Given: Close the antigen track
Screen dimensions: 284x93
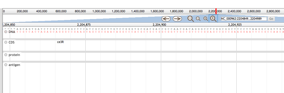Looking at the screenshot, I should click(6, 65).
